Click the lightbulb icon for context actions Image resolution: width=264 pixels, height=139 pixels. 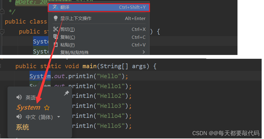point(55,18)
